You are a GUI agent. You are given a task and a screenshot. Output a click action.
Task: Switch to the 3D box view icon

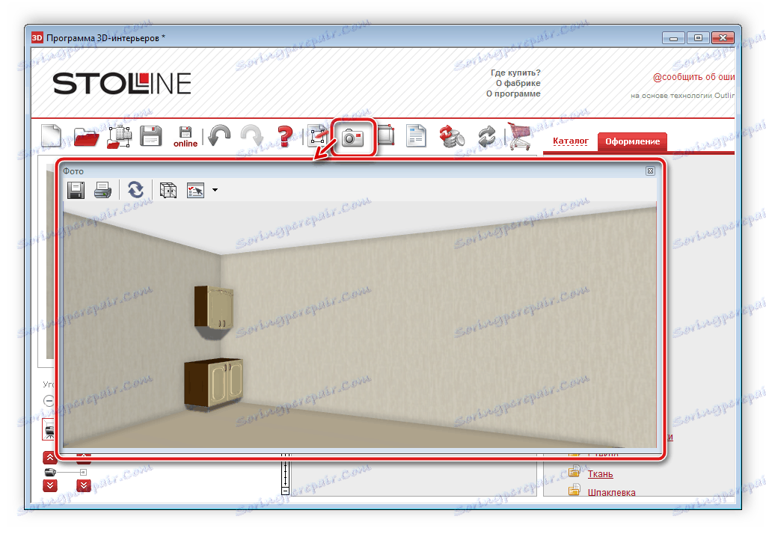pyautogui.click(x=385, y=135)
